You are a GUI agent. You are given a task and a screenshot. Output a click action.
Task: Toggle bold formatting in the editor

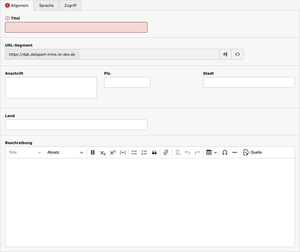pyautogui.click(x=93, y=153)
